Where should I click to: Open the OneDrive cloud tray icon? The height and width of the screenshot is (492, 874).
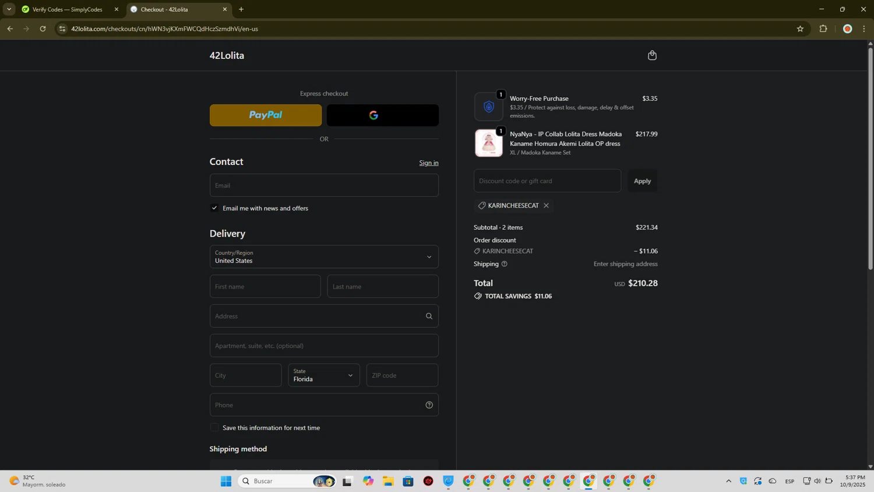(x=773, y=481)
